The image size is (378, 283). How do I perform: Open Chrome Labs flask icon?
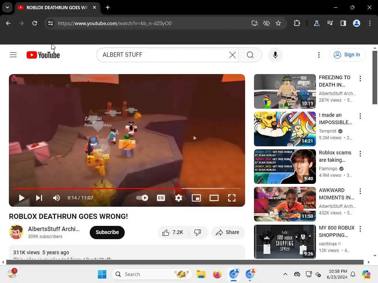[x=316, y=23]
